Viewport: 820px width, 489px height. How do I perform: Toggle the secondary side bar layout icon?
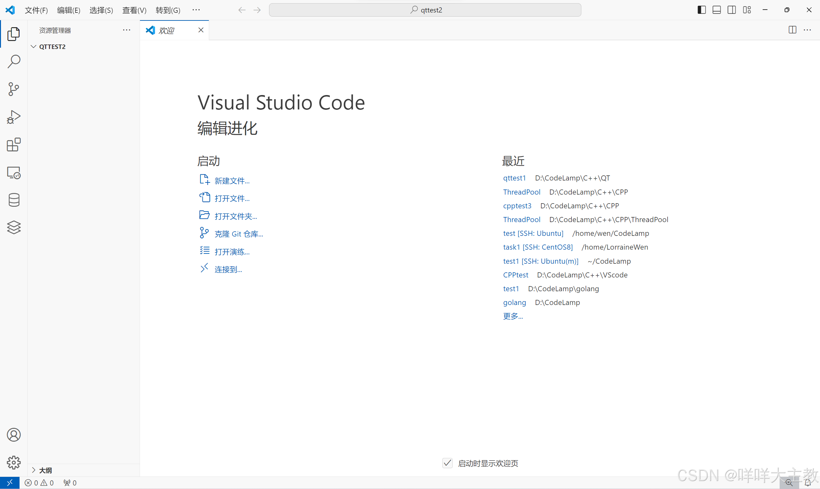pyautogui.click(x=732, y=10)
